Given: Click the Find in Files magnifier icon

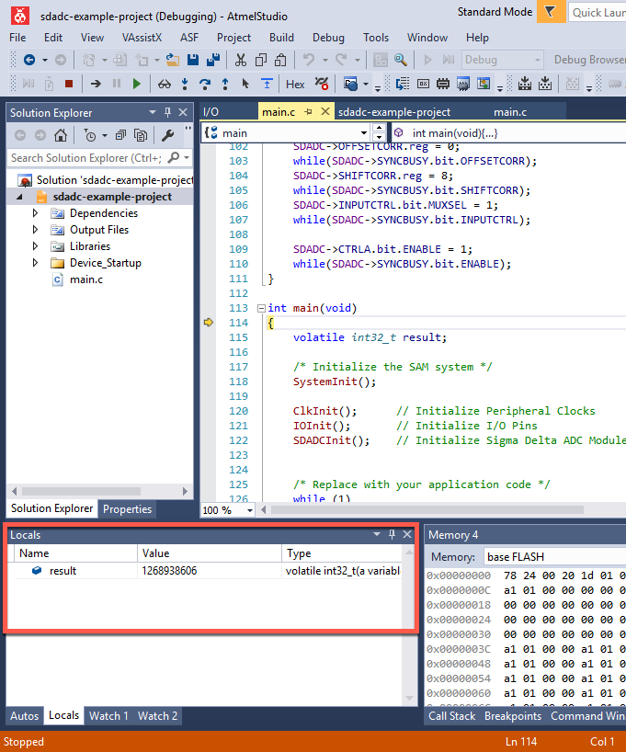Looking at the screenshot, I should (x=401, y=60).
